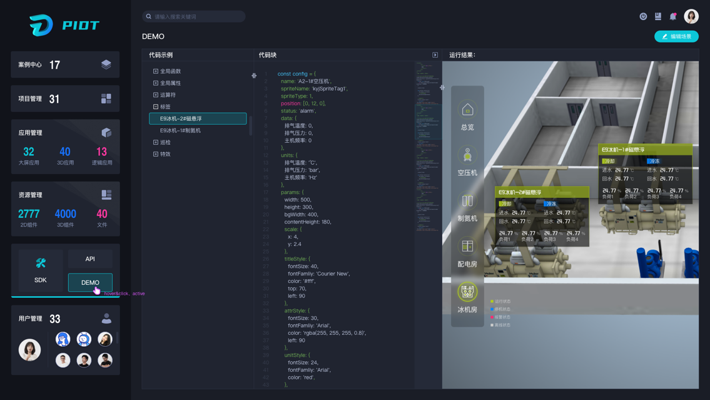Select 冰机房 in the scene navigation

click(467, 298)
